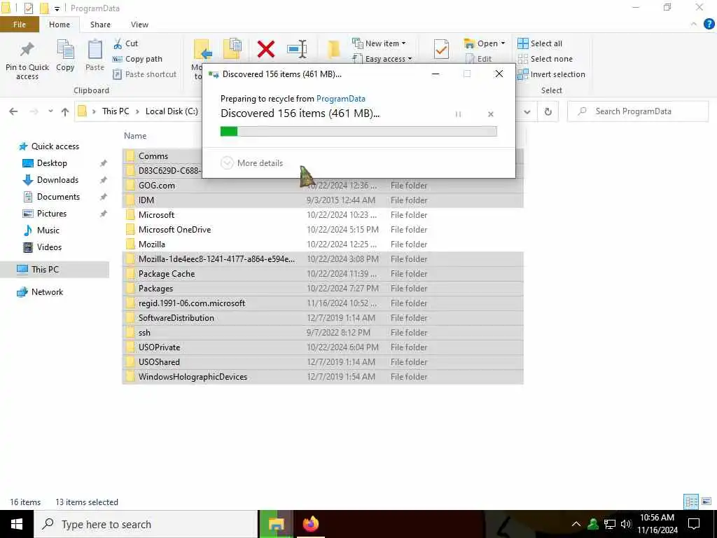Open the File ribbon menu
717x538 pixels.
coord(20,25)
